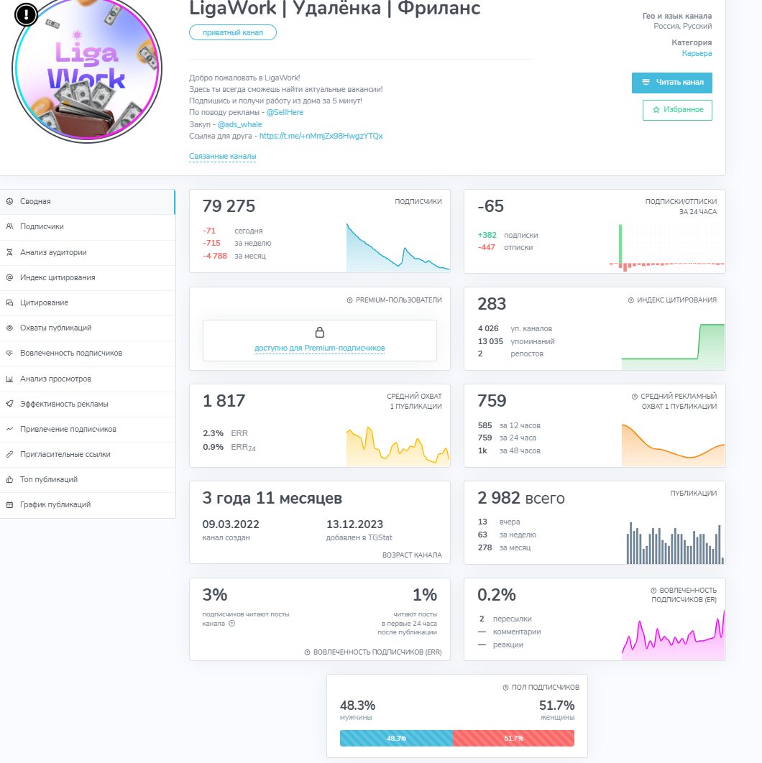Viewport: 762px width, 763px height.
Task: Expand the Связанные каналы link
Action: pos(223,156)
